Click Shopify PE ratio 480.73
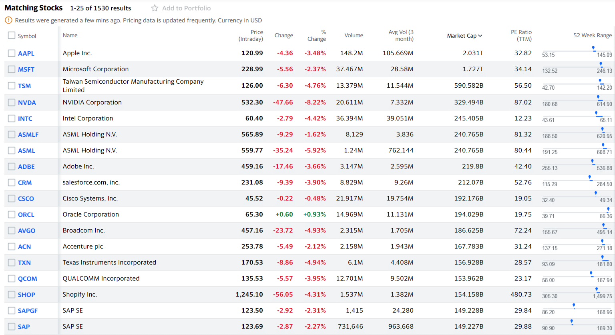 (x=521, y=294)
